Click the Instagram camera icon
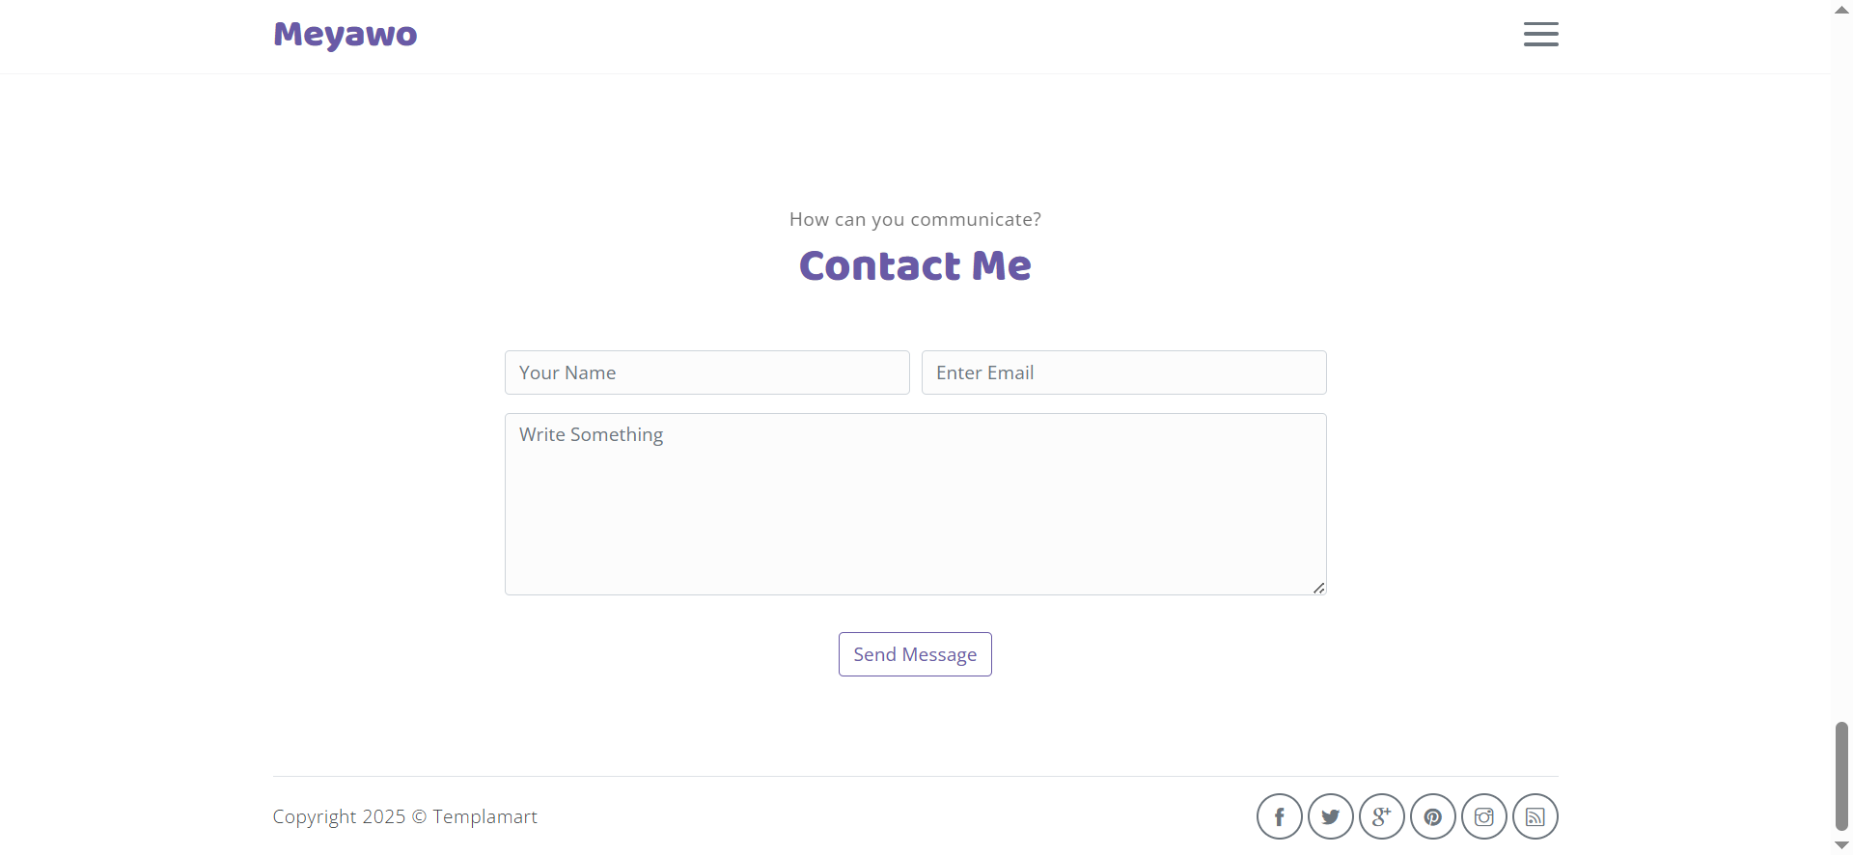This screenshot has width=1853, height=855. click(1483, 817)
